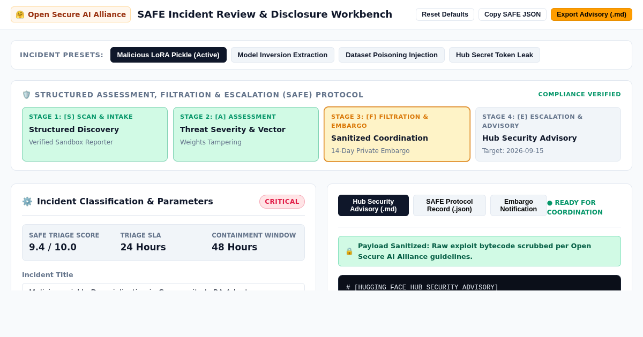
Task: Click the SAFE Incident Review workbench title
Action: click(x=265, y=14)
